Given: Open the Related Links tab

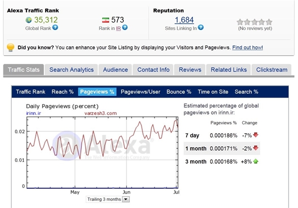Looking at the screenshot, I should pos(228,70).
